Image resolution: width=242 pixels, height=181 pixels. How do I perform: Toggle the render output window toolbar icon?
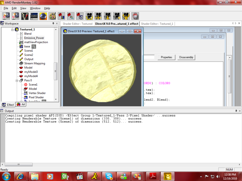[x=34, y=16]
